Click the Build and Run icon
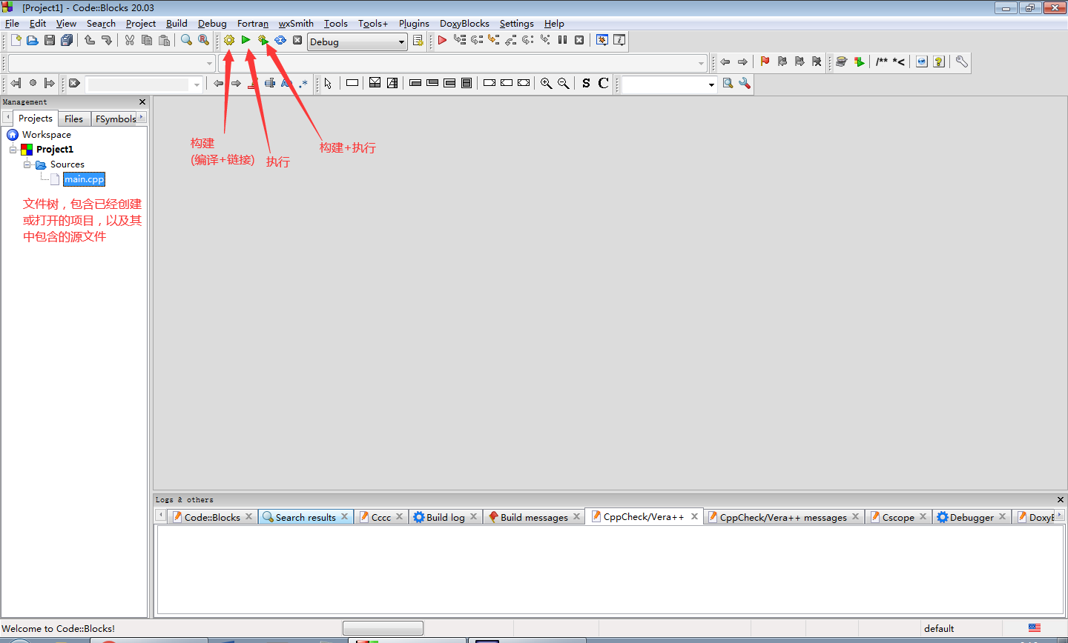The image size is (1068, 643). [x=263, y=40]
